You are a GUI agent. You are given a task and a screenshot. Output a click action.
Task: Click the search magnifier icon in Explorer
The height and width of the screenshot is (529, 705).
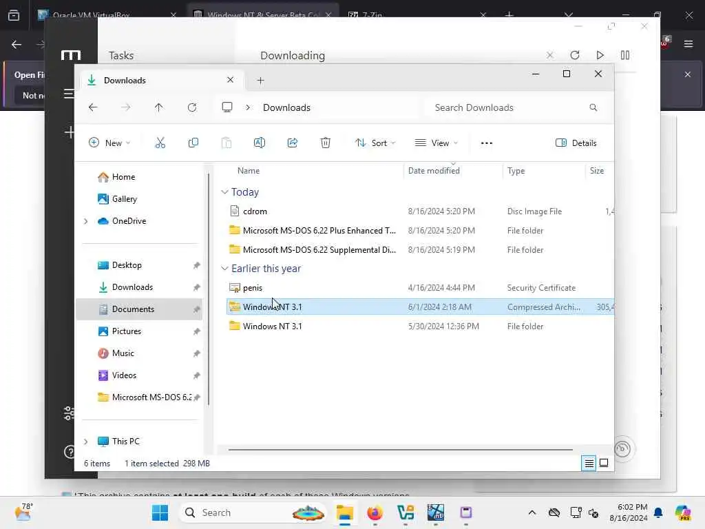click(x=593, y=107)
